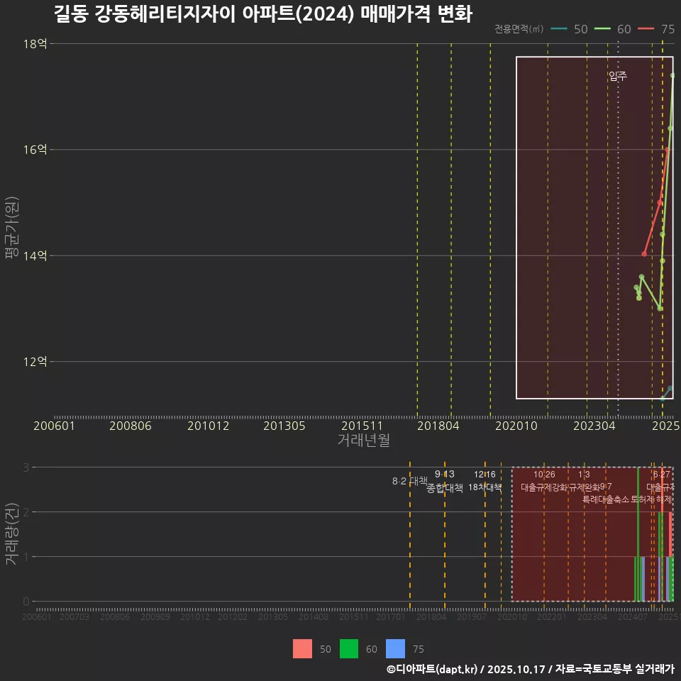Viewport: 681px width, 681px height.
Task: Click the 12·16 18차대책 label
Action: [485, 481]
